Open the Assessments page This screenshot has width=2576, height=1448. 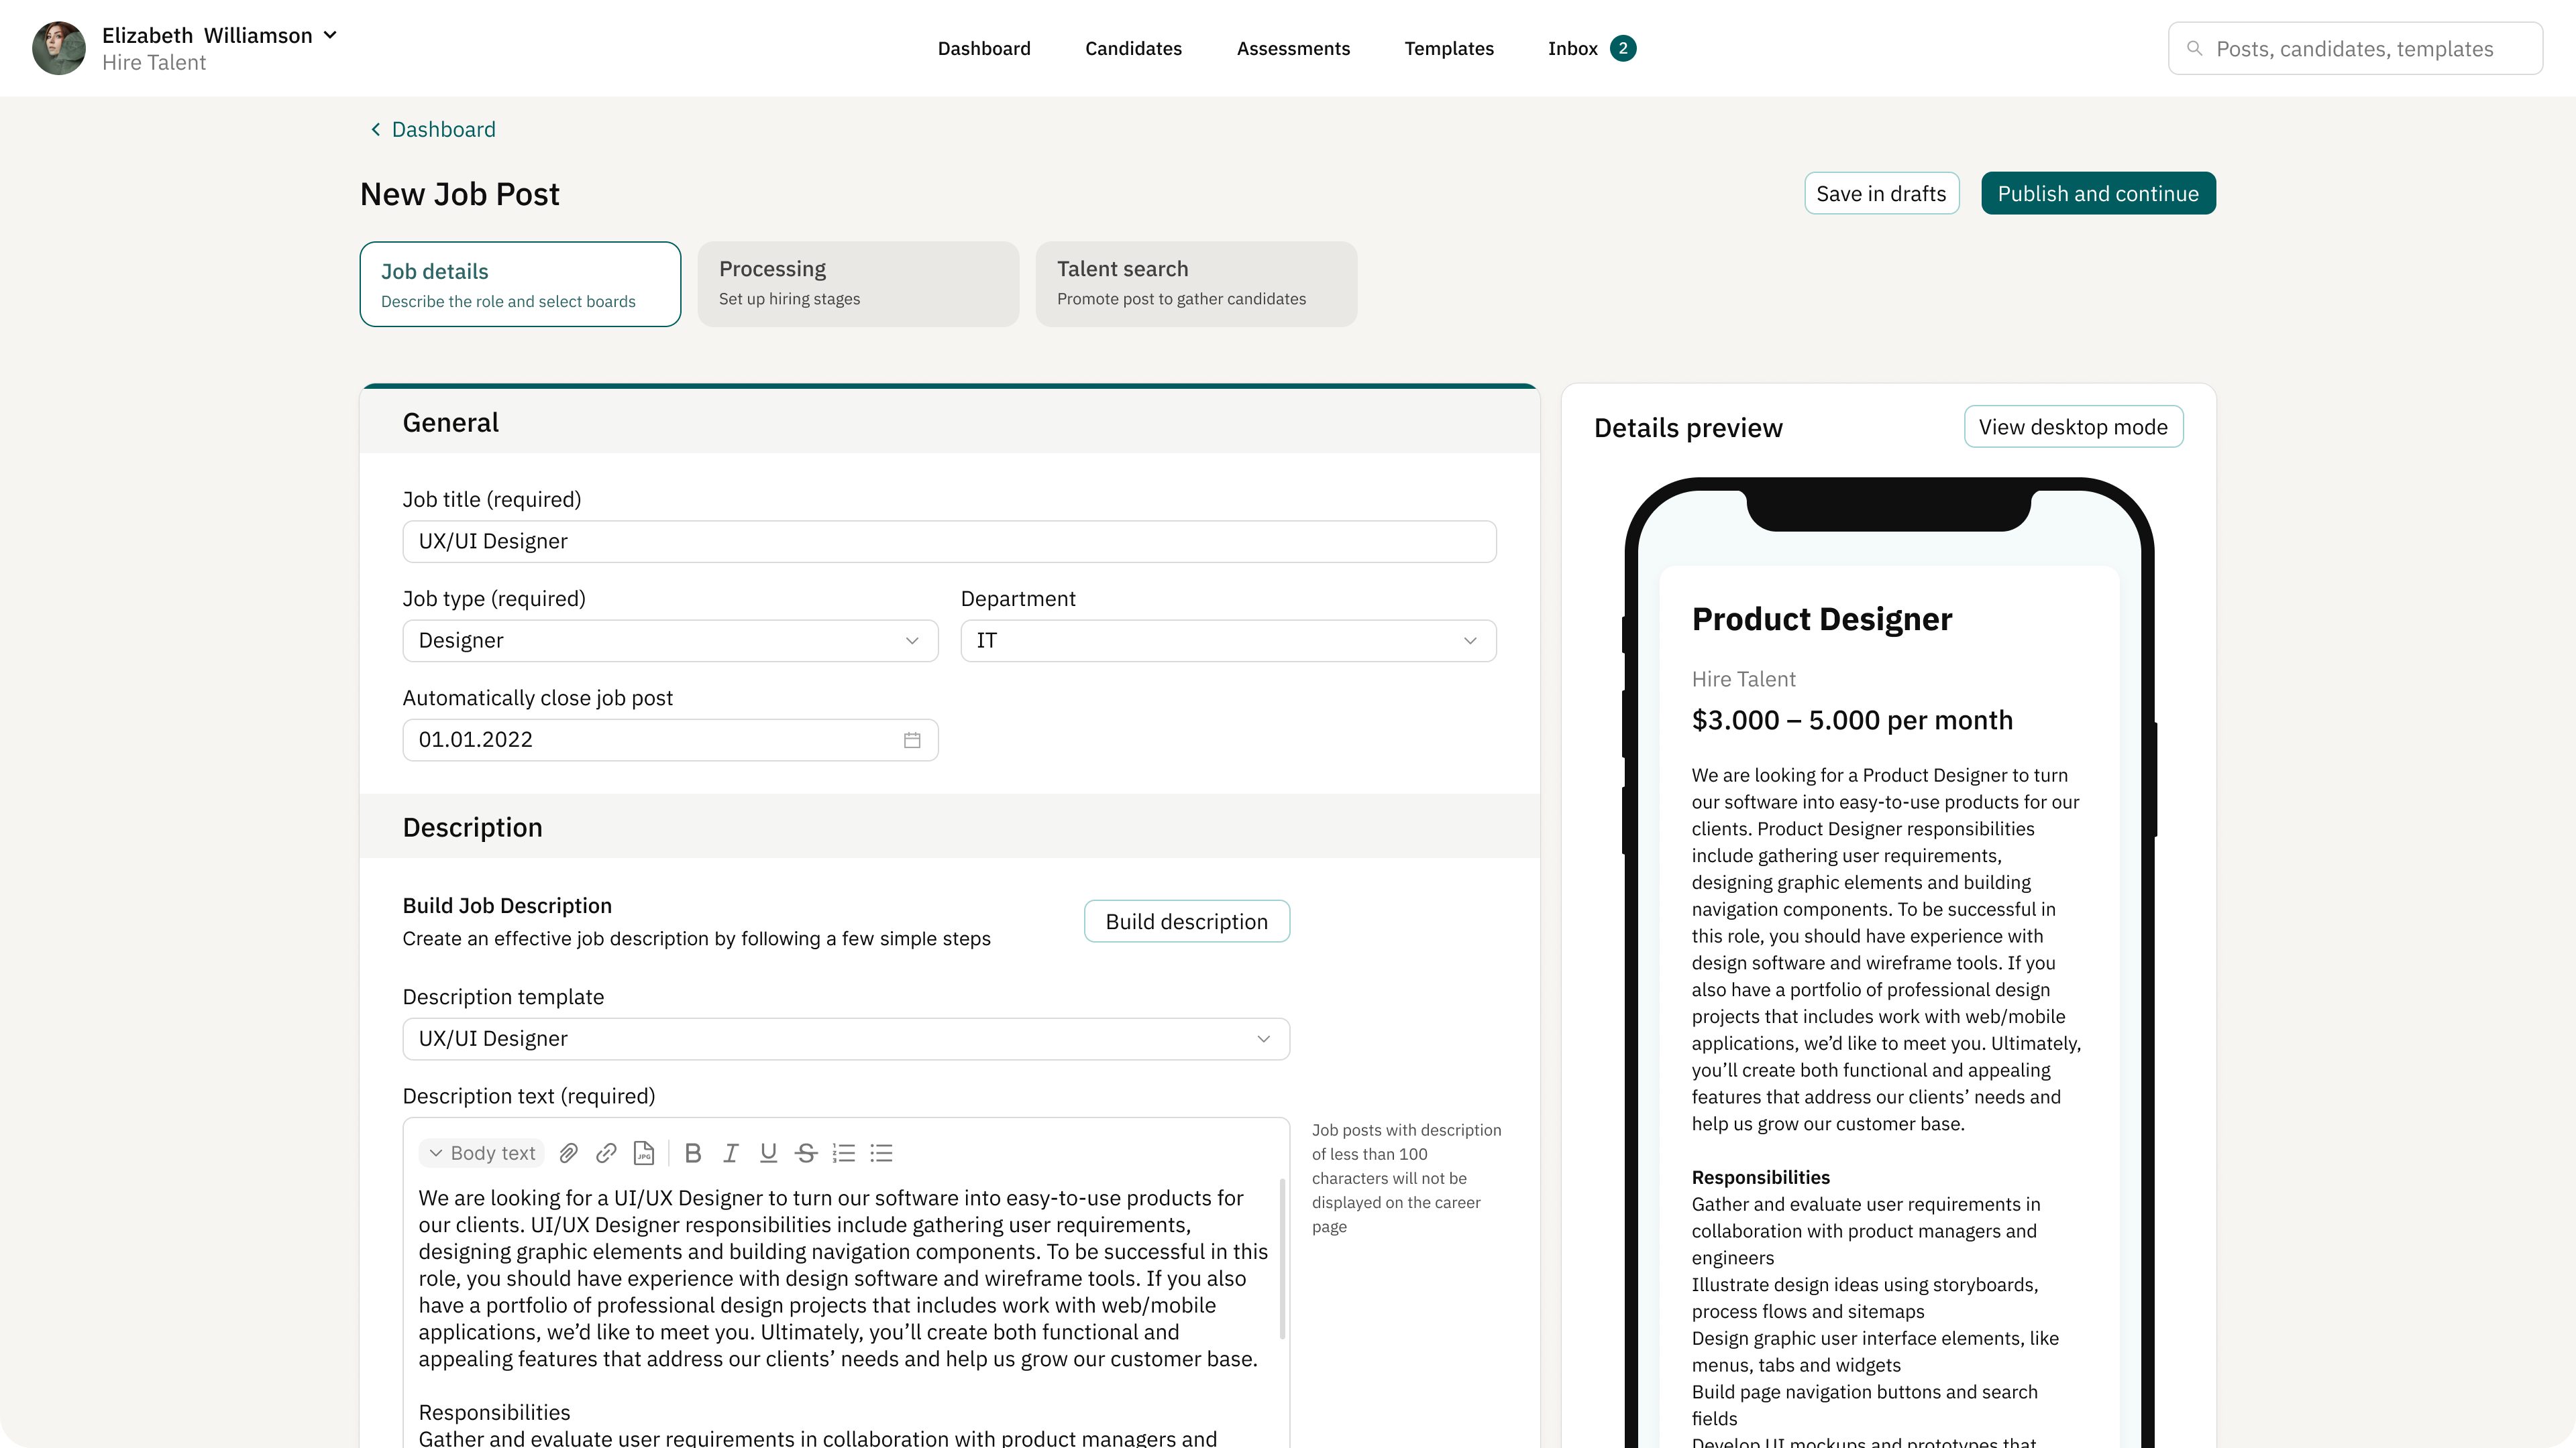click(x=1293, y=48)
